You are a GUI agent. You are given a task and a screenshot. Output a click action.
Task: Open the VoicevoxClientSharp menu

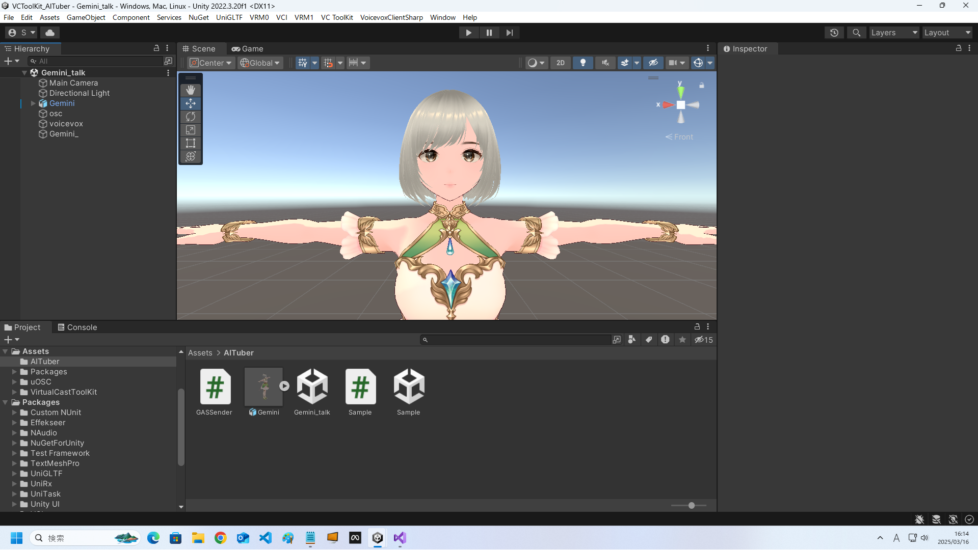click(x=391, y=17)
